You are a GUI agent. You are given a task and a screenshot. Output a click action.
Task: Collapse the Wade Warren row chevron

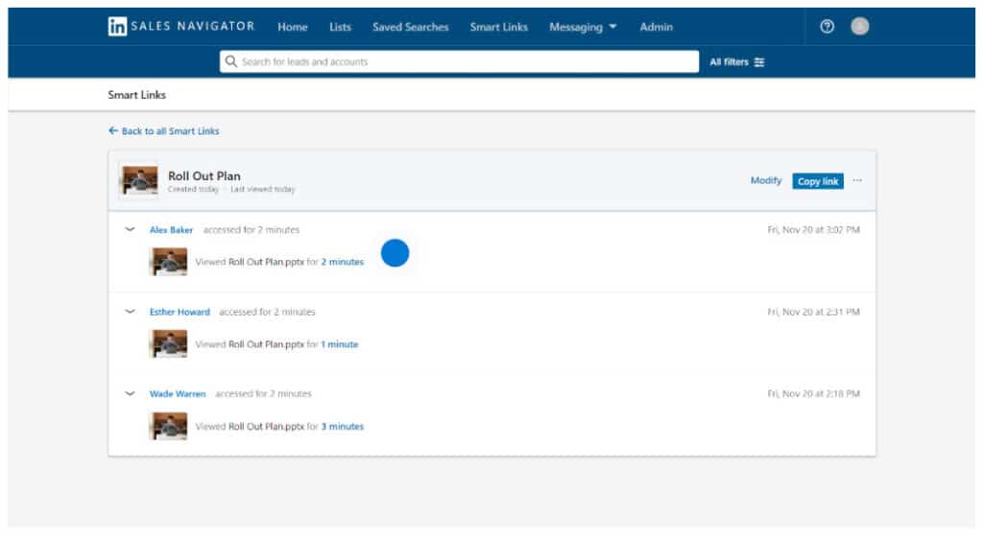(x=130, y=393)
